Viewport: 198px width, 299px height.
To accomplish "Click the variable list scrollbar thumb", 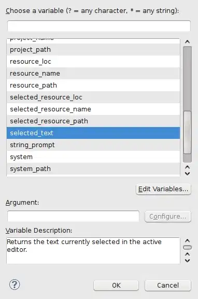I will tap(187, 132).
